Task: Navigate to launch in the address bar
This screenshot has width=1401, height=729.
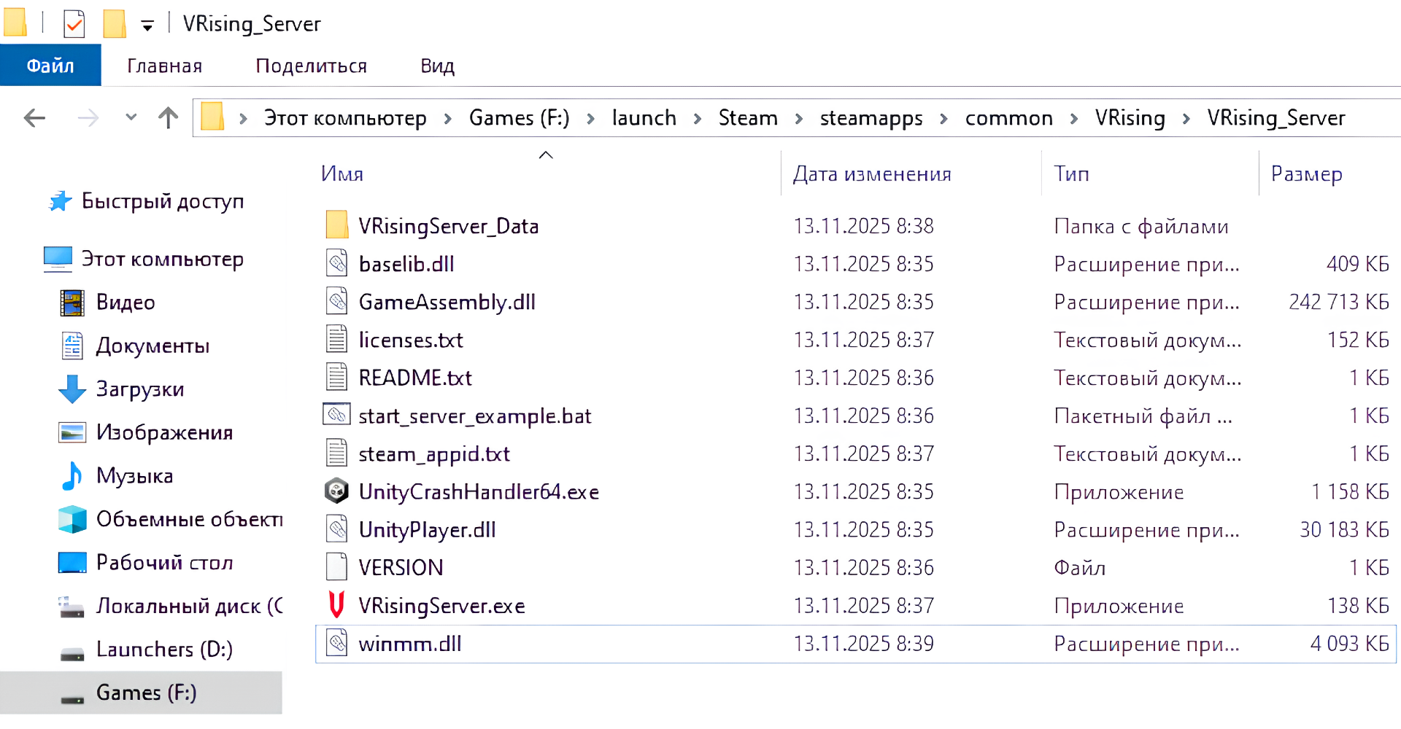Action: point(644,117)
